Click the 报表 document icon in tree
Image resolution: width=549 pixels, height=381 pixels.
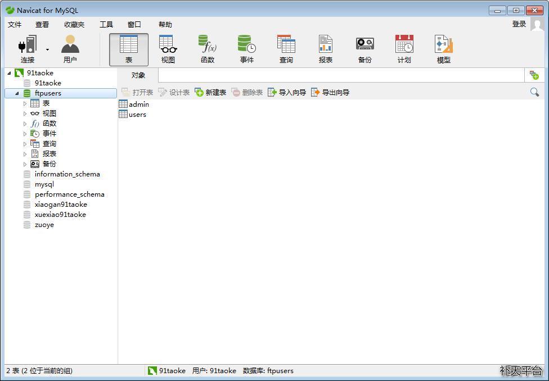(x=35, y=153)
